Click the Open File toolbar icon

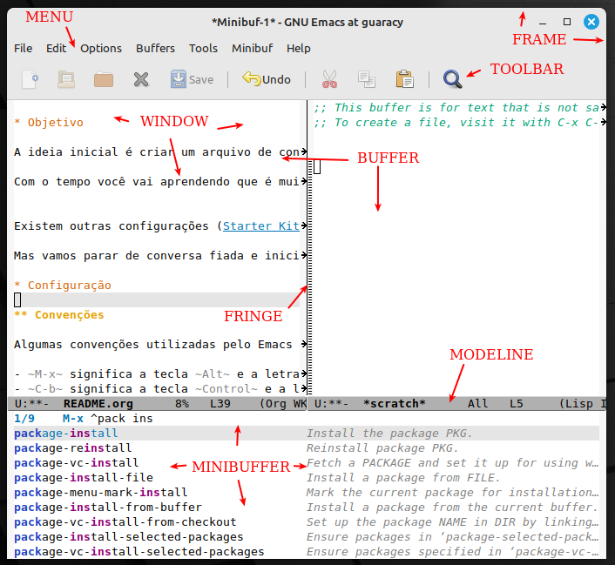(x=66, y=79)
